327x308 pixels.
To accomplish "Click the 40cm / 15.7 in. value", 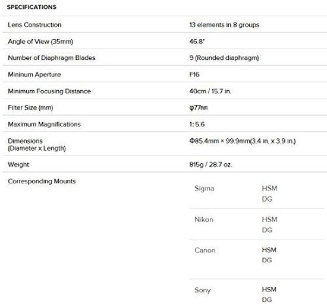I will [210, 91].
